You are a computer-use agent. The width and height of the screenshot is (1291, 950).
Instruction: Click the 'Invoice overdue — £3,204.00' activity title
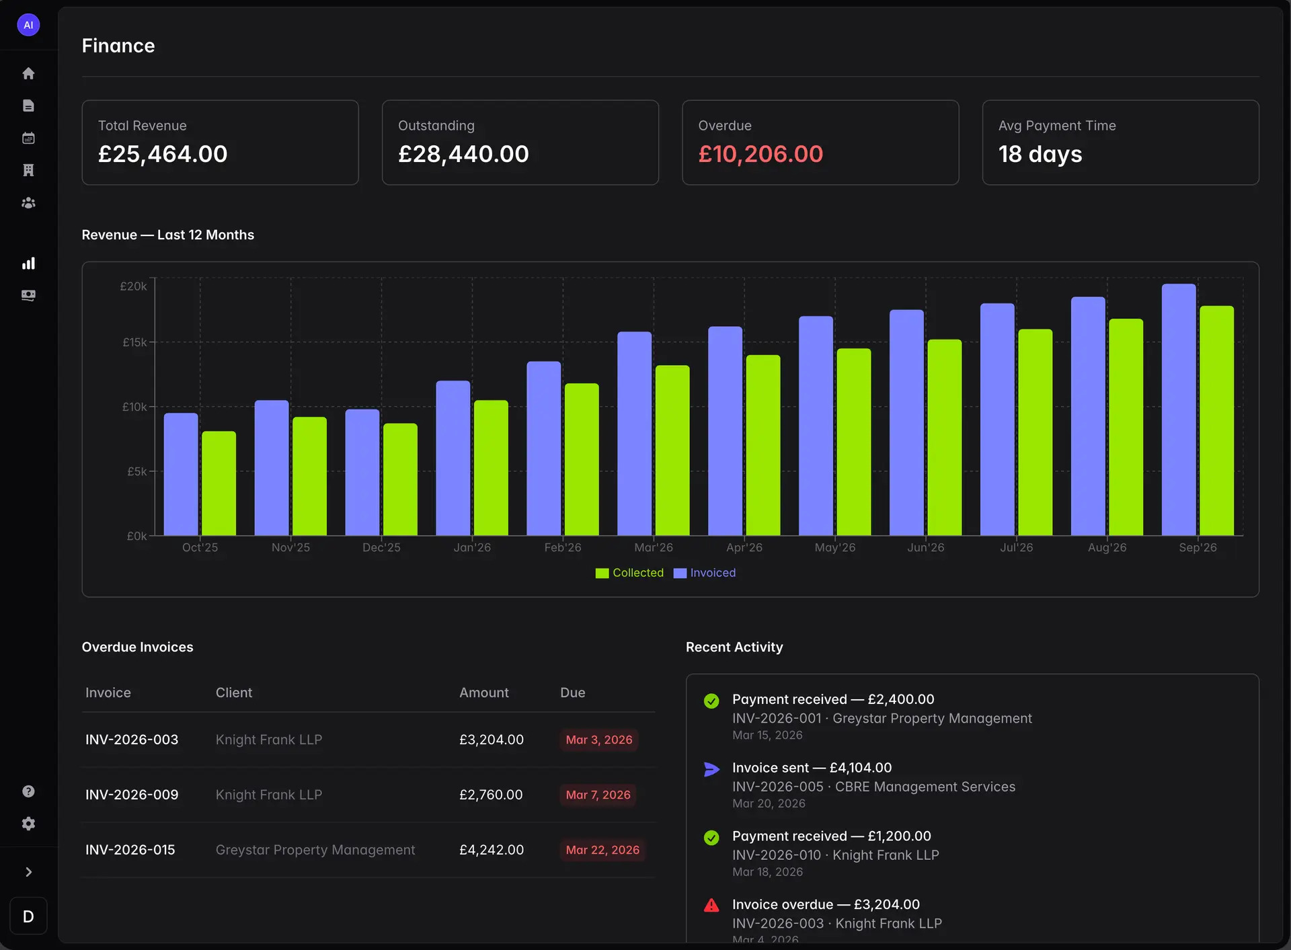pyautogui.click(x=826, y=904)
